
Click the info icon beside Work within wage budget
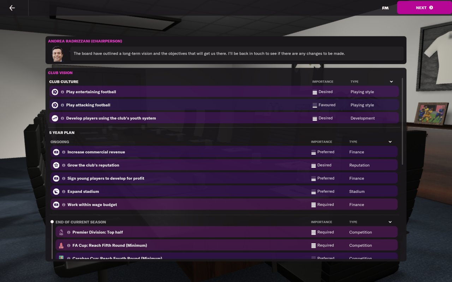point(64,205)
